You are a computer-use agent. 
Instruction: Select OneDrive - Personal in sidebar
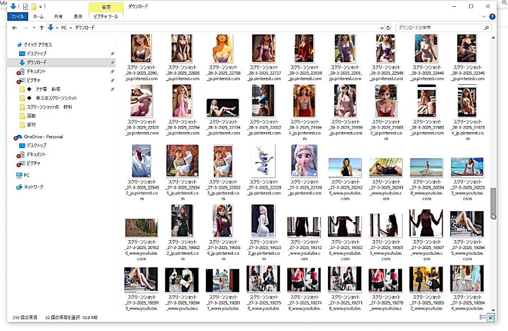pyautogui.click(x=40, y=137)
